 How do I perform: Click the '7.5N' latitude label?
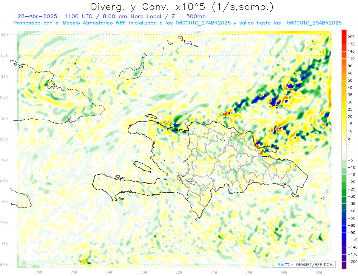[x=4, y=223]
